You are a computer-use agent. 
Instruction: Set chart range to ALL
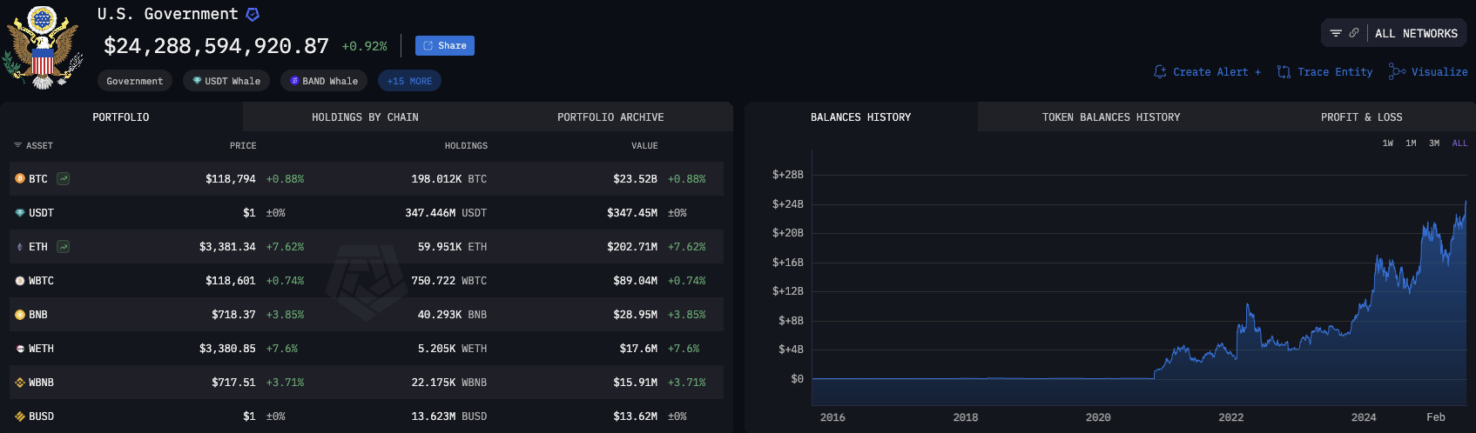[x=1459, y=143]
